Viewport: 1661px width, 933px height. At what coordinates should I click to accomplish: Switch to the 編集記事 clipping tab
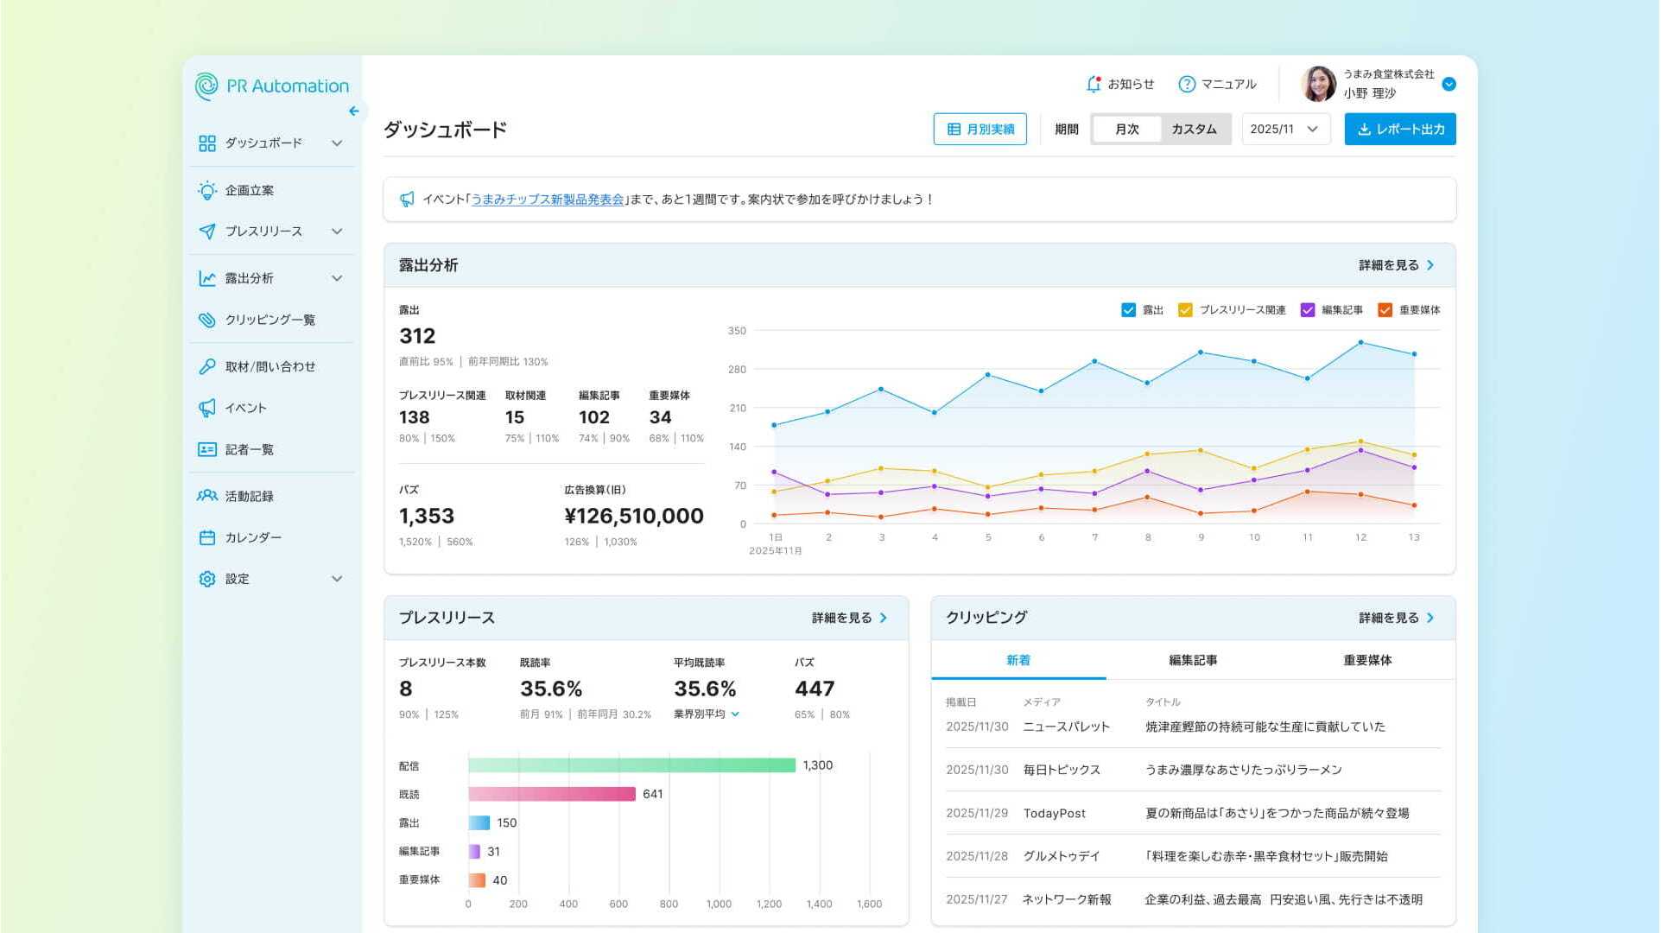(x=1193, y=660)
